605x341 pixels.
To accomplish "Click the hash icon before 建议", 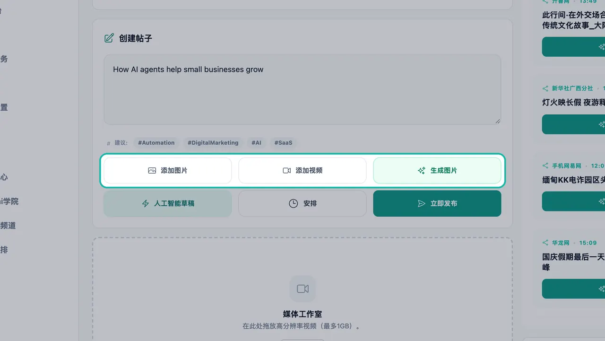I will [x=109, y=143].
